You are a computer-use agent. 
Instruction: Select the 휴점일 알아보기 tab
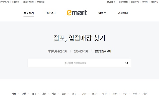pos(103,51)
